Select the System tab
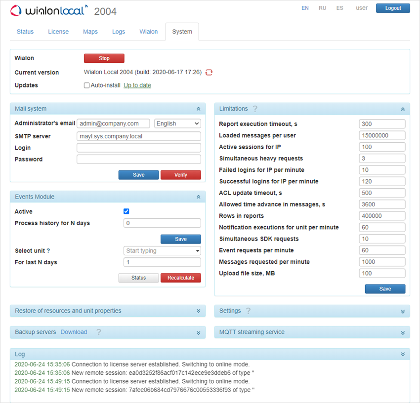The image size is (420, 403). coord(182,32)
